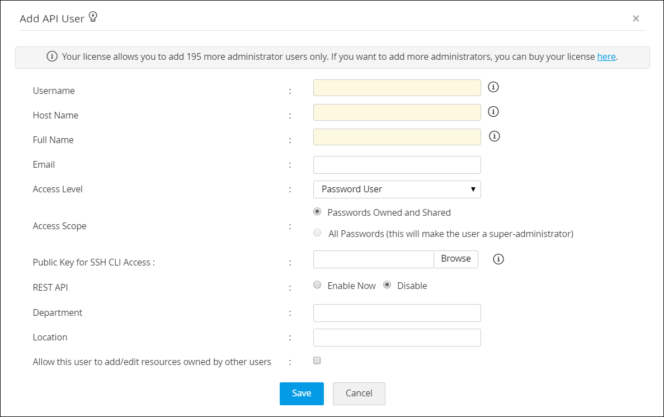Image resolution: width=664 pixels, height=417 pixels.
Task: Enable REST API now
Action: click(317, 285)
